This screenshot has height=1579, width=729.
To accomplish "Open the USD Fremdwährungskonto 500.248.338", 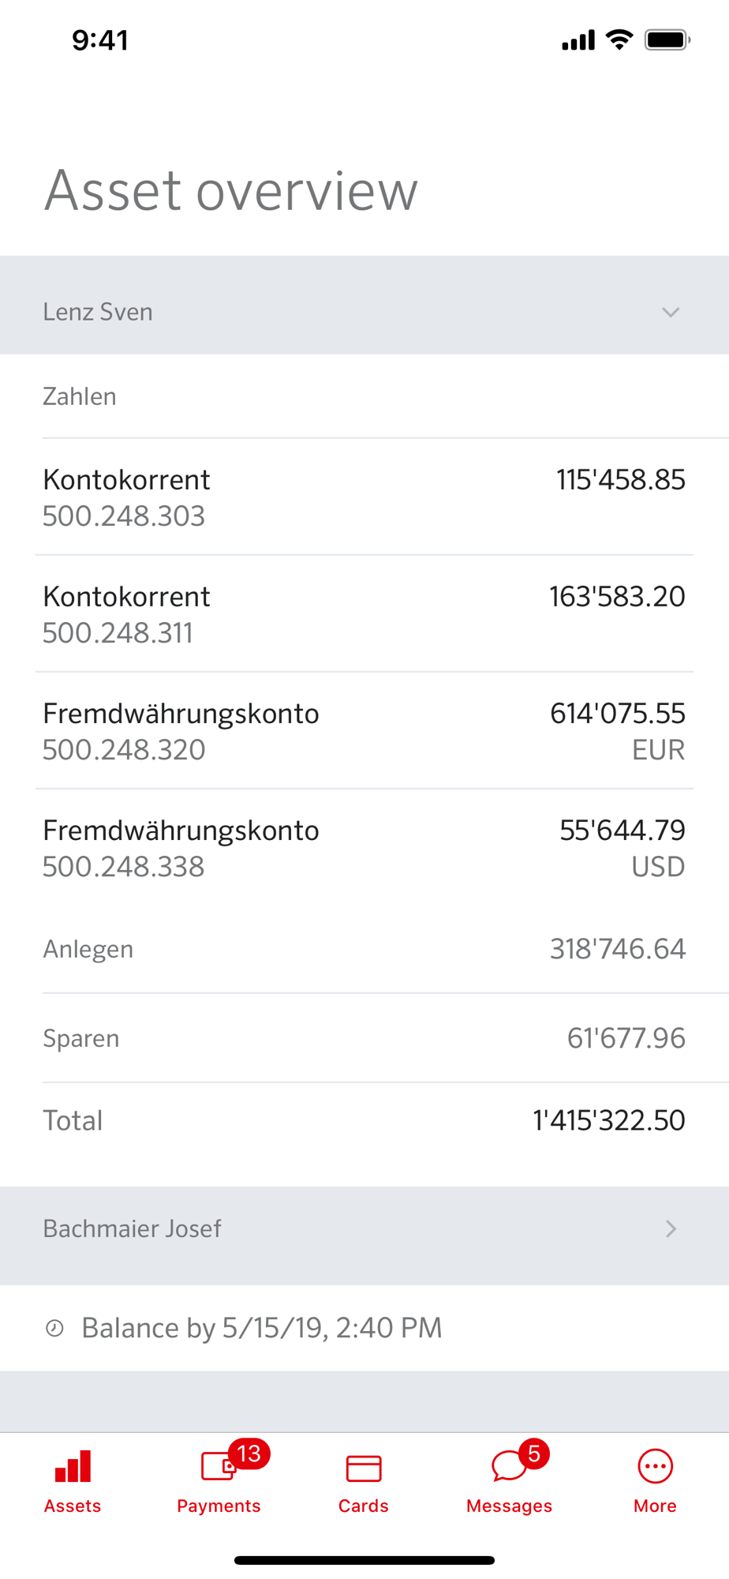I will tap(364, 848).
